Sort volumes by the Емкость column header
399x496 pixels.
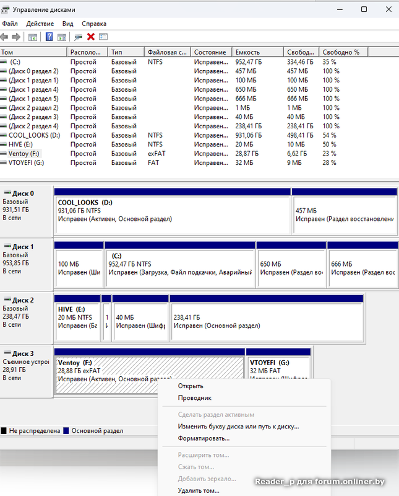[247, 53]
